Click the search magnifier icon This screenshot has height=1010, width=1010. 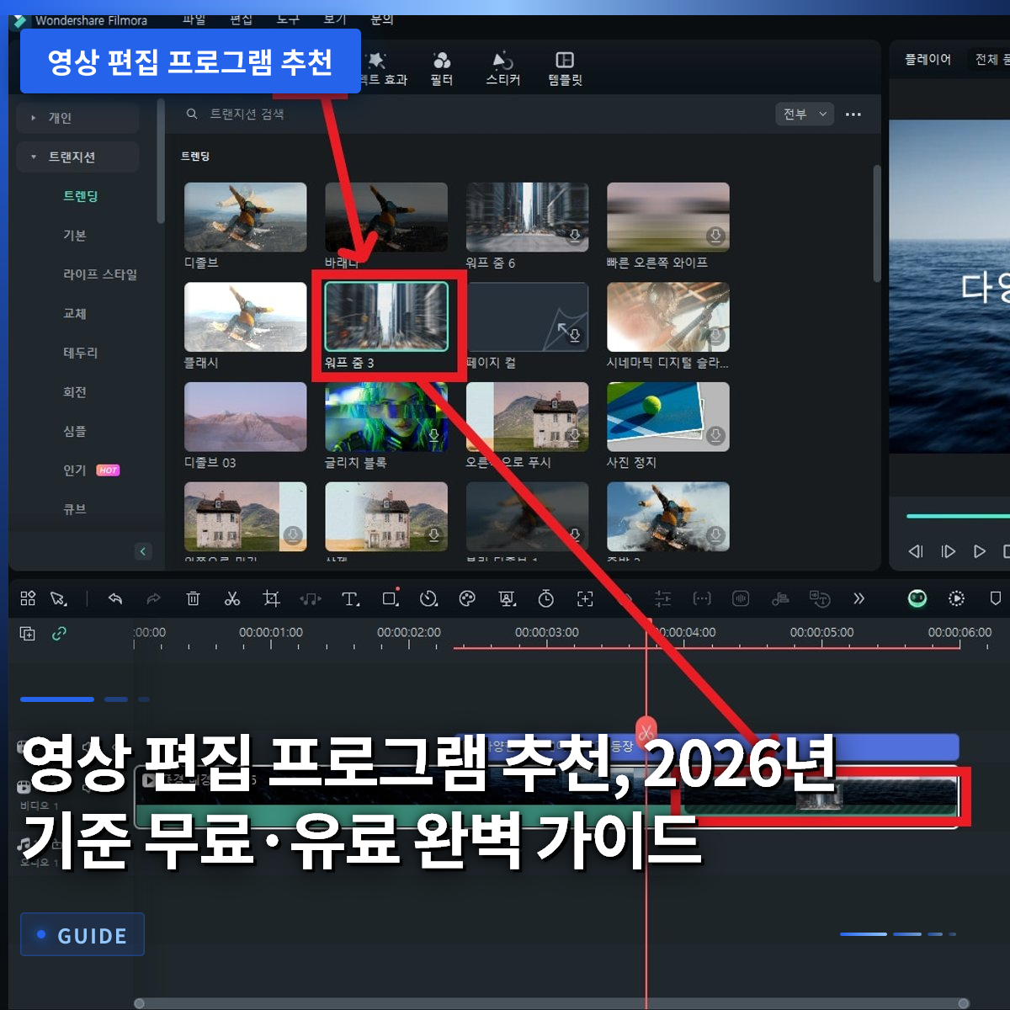(192, 114)
